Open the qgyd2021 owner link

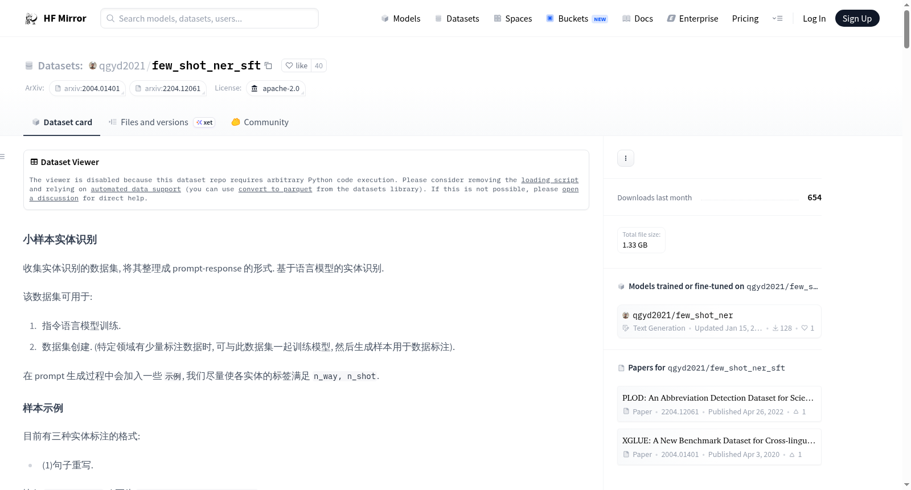[122, 65]
